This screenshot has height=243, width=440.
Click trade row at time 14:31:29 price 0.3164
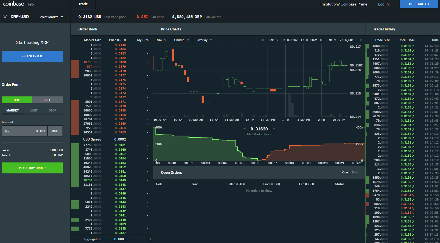coord(403,59)
